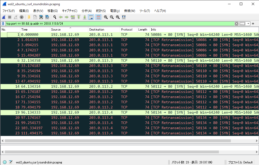Sort by the Length column header
Viewport: 259px width, 165px height.
coord(144,30)
